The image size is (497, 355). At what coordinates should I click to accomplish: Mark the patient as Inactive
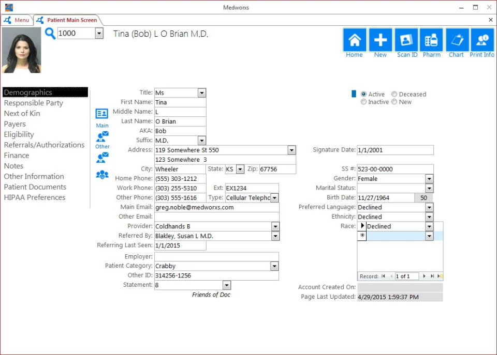(363, 102)
